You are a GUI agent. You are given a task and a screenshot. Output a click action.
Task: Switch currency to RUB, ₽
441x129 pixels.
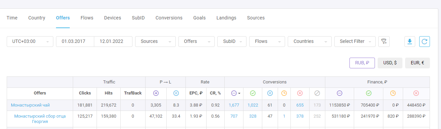click(362, 63)
